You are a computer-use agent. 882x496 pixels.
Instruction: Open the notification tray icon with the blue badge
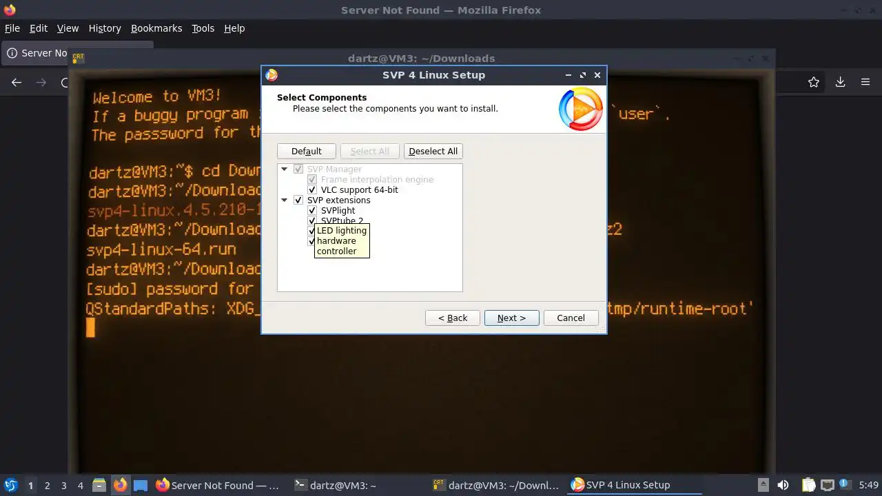[845, 485]
